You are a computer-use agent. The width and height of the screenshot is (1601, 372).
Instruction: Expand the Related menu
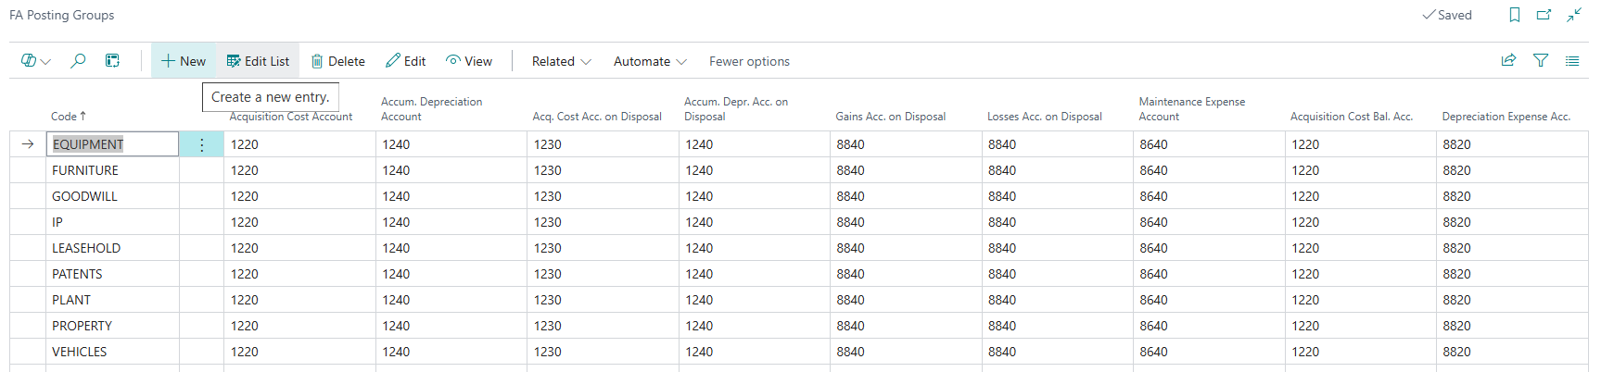point(561,61)
